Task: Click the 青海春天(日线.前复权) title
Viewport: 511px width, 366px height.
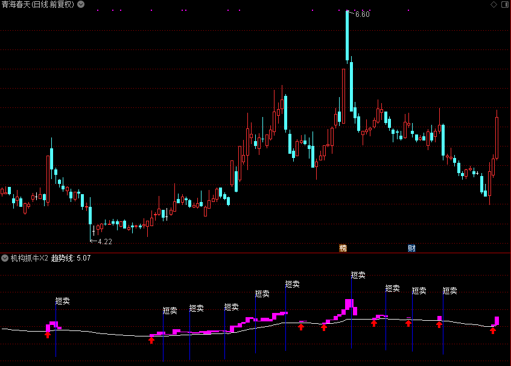Action: pos(38,4)
